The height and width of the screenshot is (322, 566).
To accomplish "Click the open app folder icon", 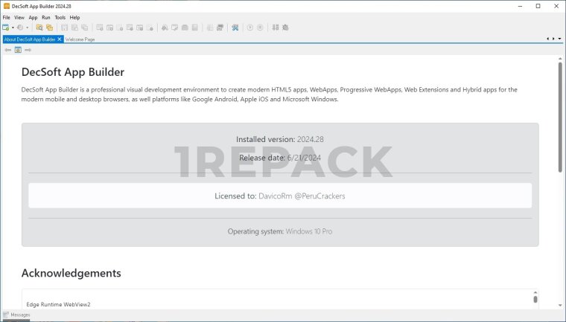I will point(39,28).
